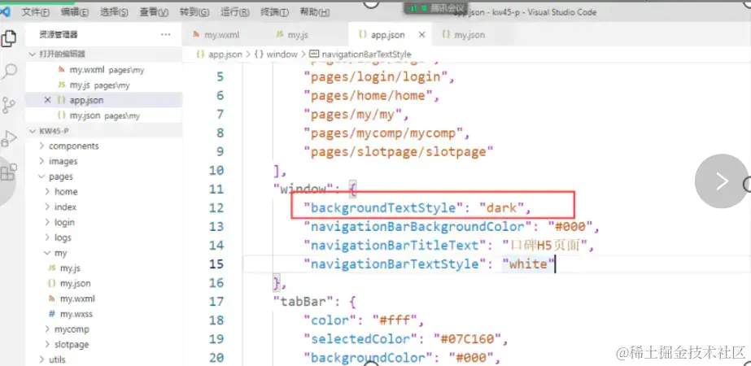Click line number 13 in the gutter
This screenshot has height=366, width=751.
coord(216,227)
